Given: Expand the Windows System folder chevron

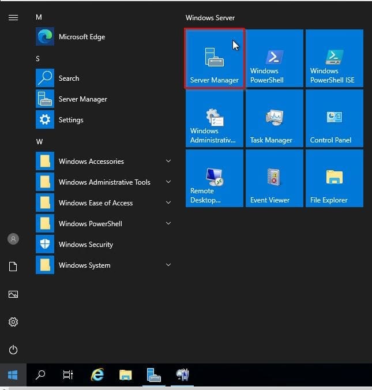Looking at the screenshot, I should [x=168, y=265].
